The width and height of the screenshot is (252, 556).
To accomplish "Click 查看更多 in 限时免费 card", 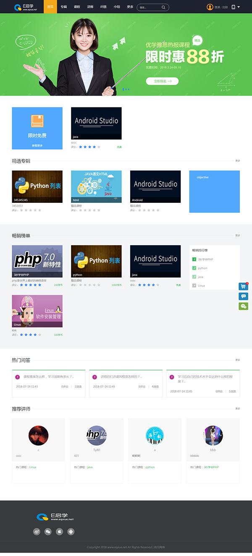I will 37,145.
